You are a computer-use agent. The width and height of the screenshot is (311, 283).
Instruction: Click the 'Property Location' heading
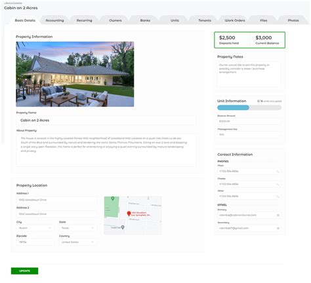pos(31,185)
